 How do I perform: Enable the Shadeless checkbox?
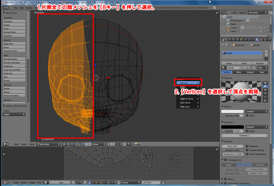click(247, 146)
